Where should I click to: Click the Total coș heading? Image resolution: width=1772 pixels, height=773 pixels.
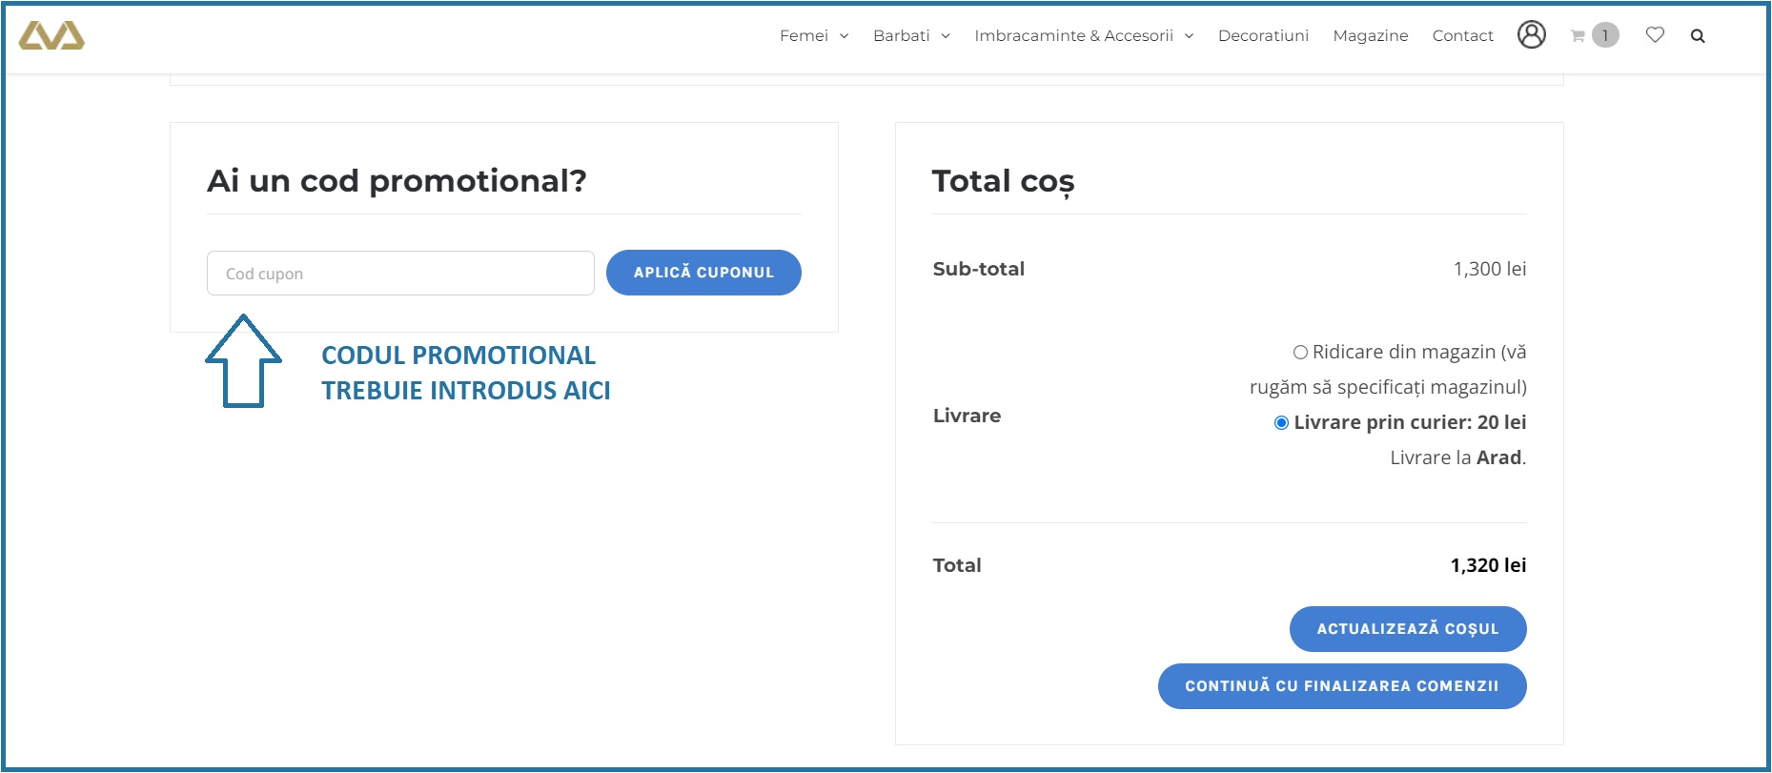(x=1003, y=181)
